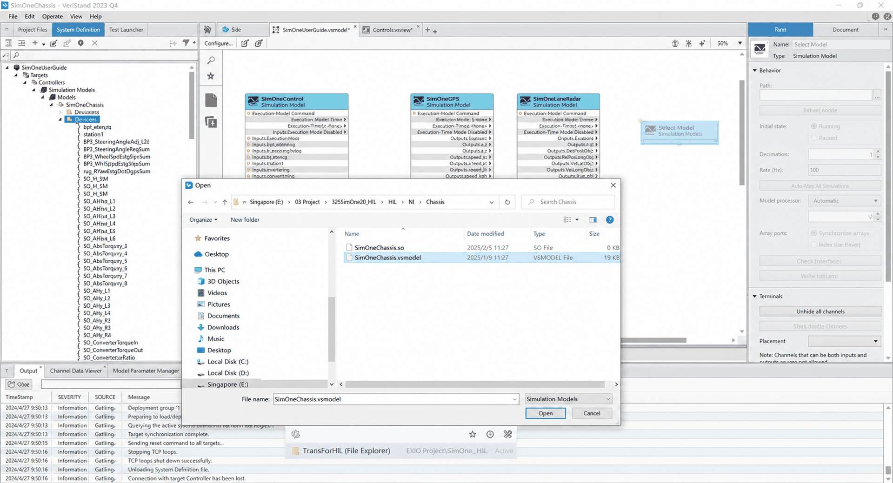The image size is (893, 483).
Task: Click the star icon above the TransForHIL entry
Action: coord(473,434)
